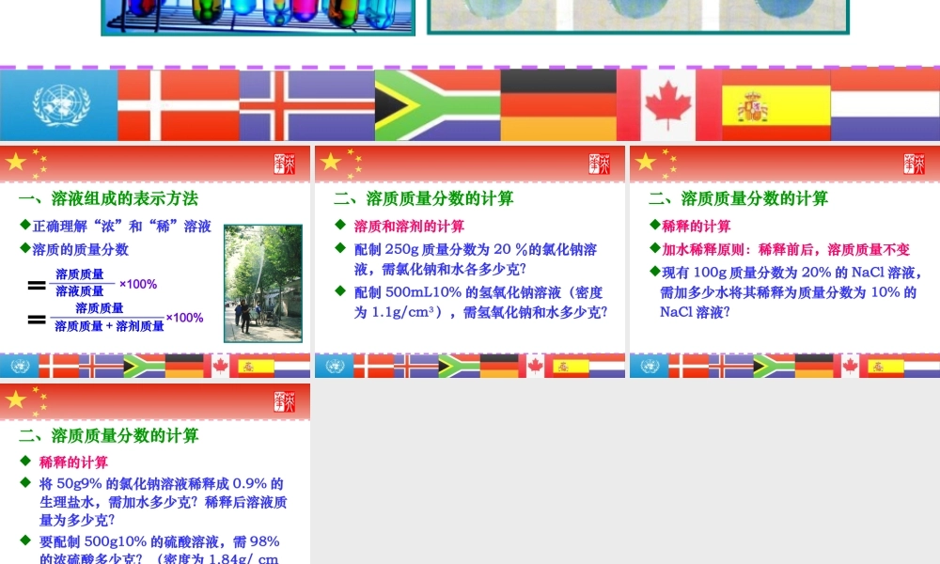Click the small Denmark flag under the 加水稀释原则 slide

(x=688, y=366)
